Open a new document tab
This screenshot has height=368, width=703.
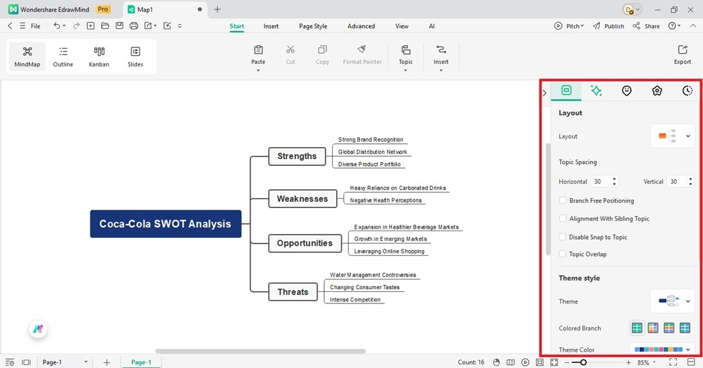click(x=217, y=9)
